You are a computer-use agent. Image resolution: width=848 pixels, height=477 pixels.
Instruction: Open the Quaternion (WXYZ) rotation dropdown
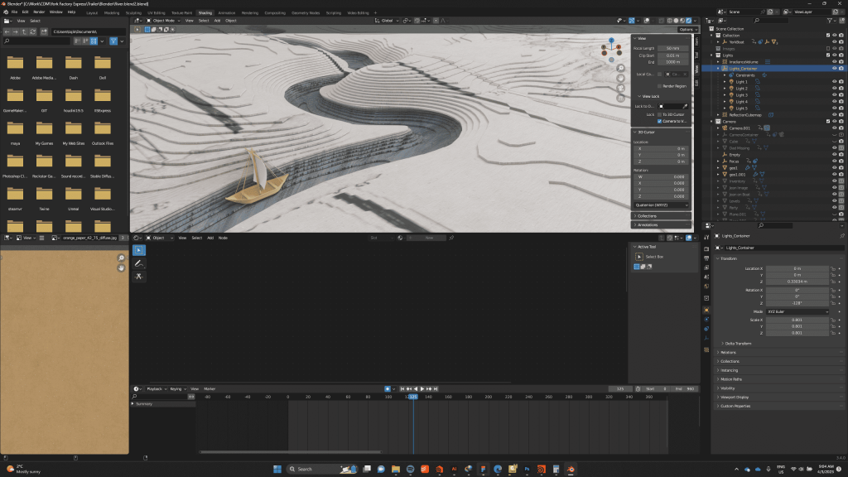click(x=662, y=205)
